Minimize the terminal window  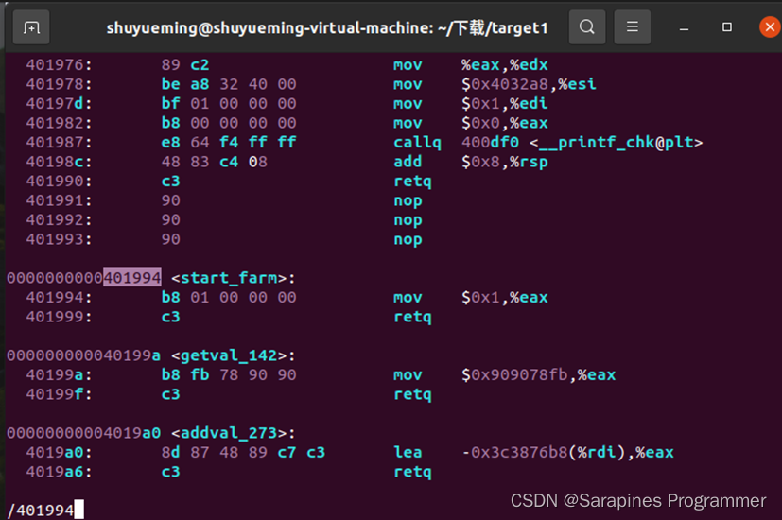click(685, 27)
